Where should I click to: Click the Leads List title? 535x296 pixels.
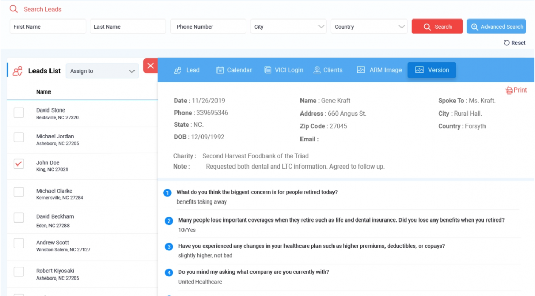pos(44,71)
